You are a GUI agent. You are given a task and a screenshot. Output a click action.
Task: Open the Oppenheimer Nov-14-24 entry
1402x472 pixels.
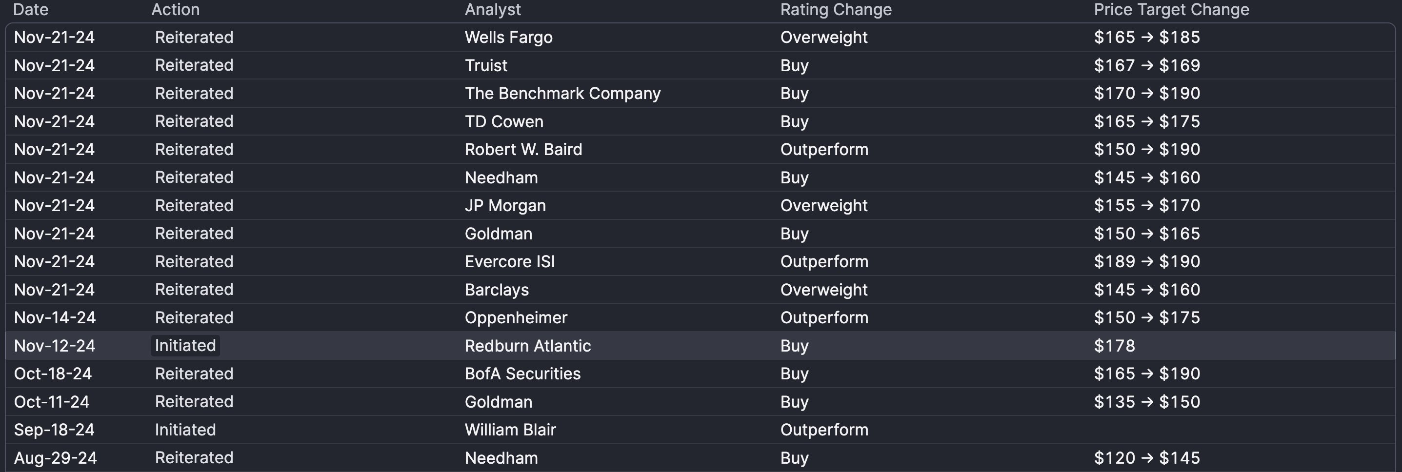tap(701, 318)
